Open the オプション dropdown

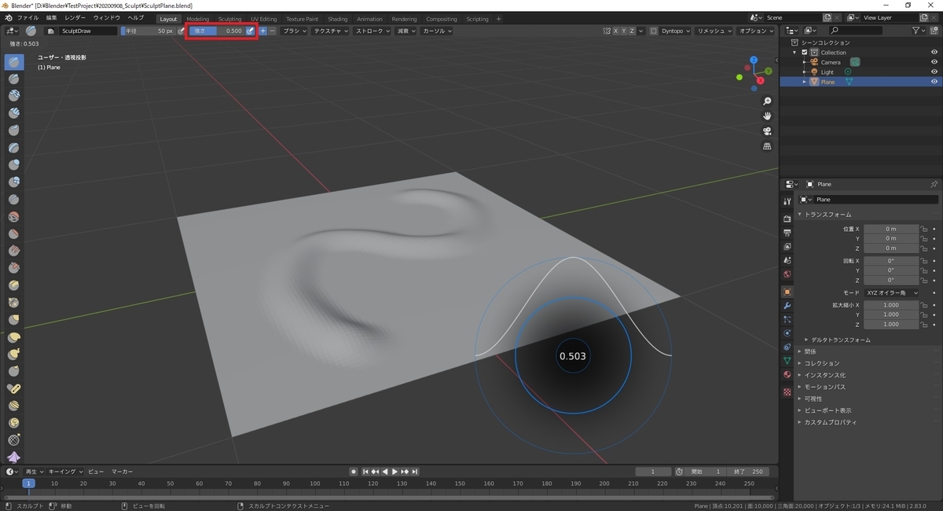pyautogui.click(x=756, y=31)
